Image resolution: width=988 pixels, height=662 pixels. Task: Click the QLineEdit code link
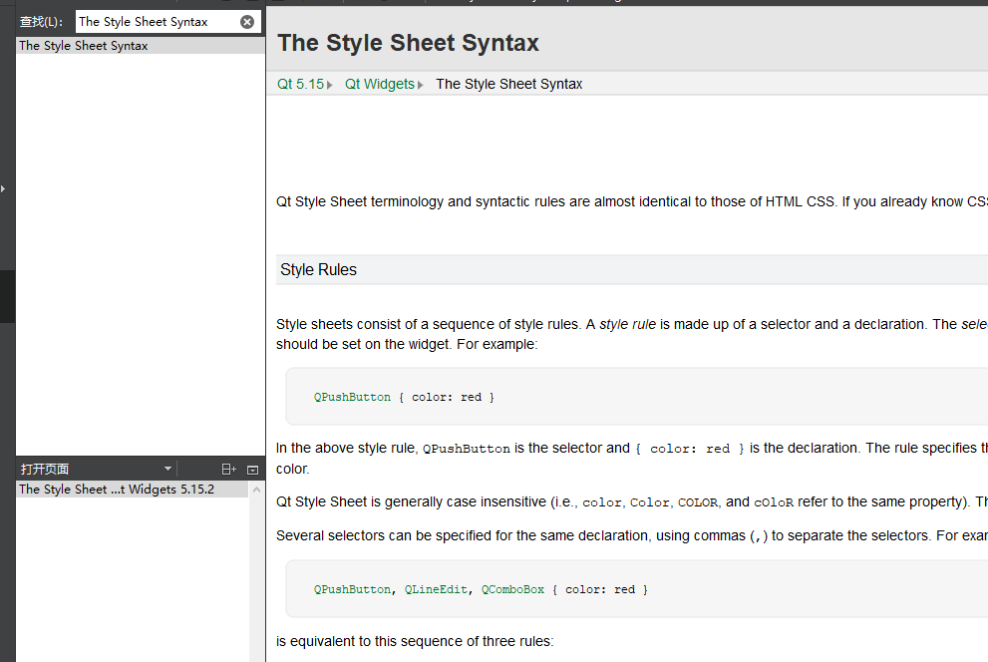coord(436,589)
